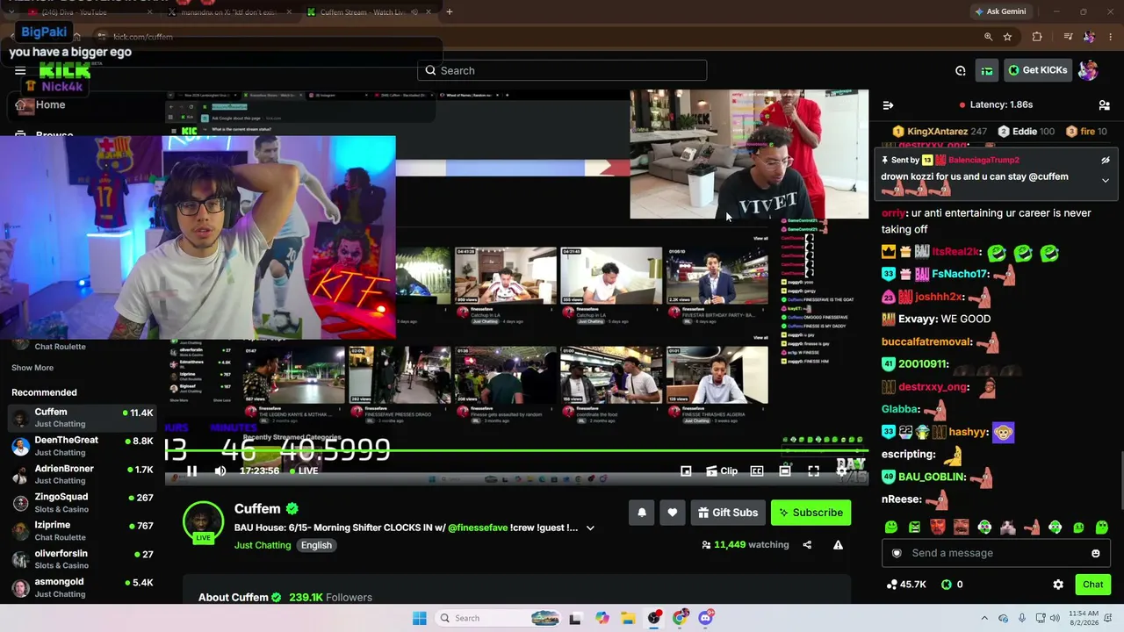The width and height of the screenshot is (1124, 632).
Task: Bookmark this page with the star icon
Action: 1007,37
